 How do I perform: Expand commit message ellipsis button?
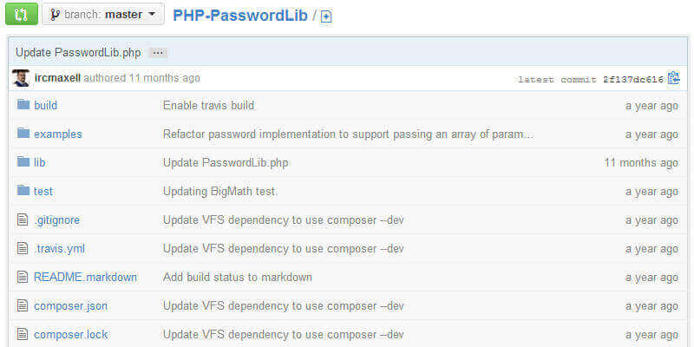click(157, 53)
